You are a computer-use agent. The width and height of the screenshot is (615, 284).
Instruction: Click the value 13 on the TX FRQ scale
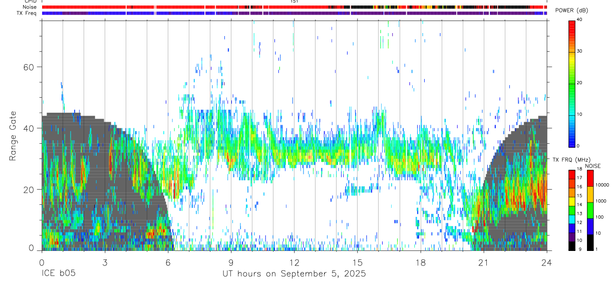(x=579, y=213)
